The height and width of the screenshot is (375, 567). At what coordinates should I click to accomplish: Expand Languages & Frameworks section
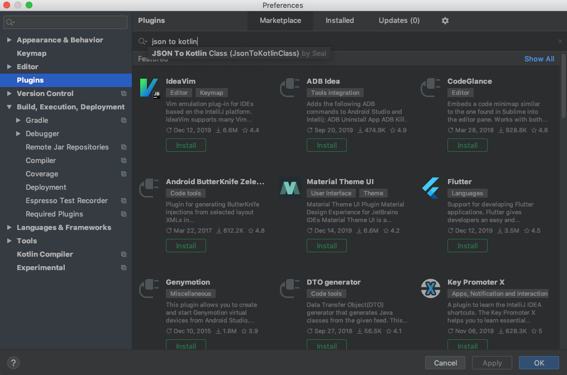point(9,227)
